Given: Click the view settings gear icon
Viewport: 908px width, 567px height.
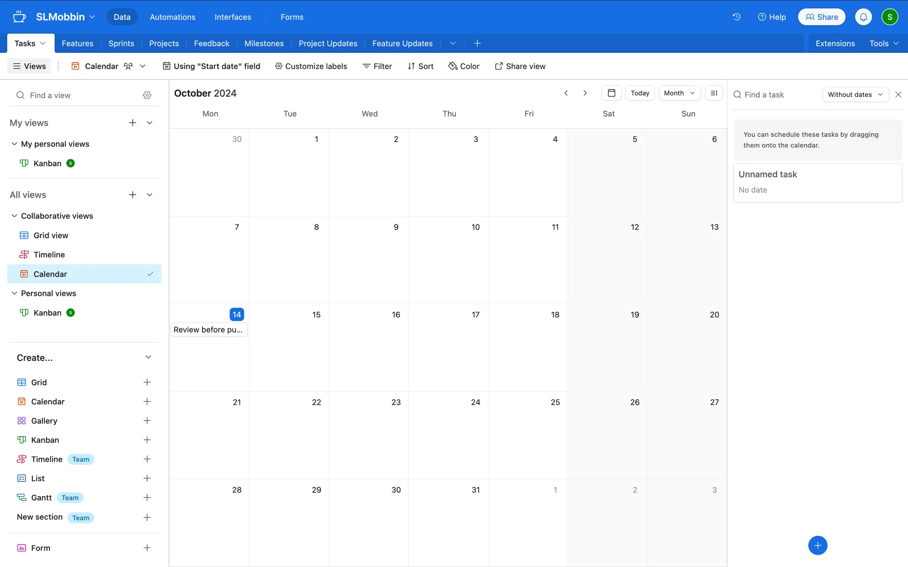Looking at the screenshot, I should (147, 95).
